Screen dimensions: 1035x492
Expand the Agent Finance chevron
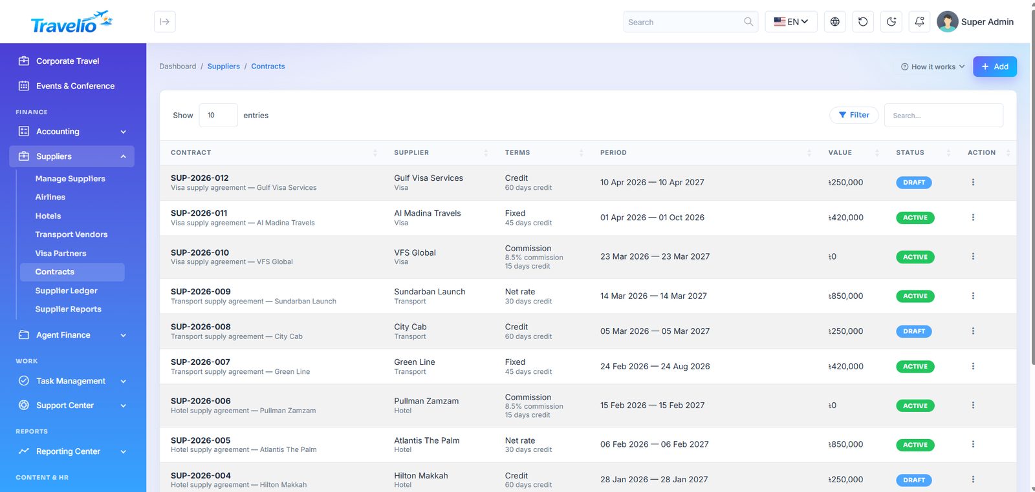coord(124,335)
